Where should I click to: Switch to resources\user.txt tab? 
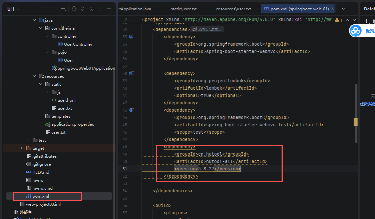(230, 9)
